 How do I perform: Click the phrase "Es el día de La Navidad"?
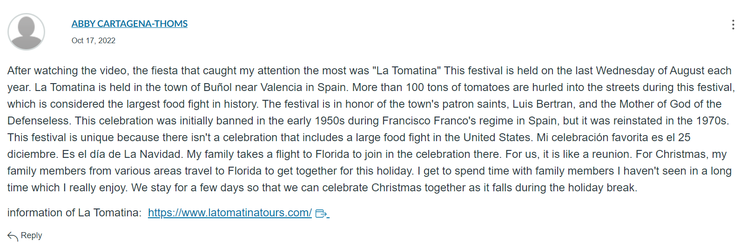[x=121, y=154]
